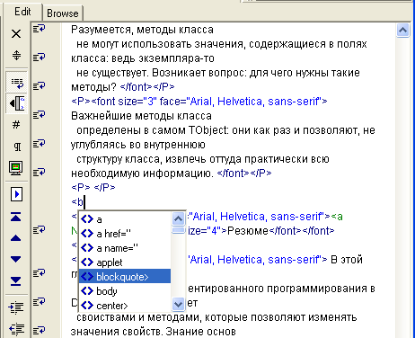Click the word 'Резюме' in the code
This screenshot has height=338, width=415.
[x=248, y=231]
